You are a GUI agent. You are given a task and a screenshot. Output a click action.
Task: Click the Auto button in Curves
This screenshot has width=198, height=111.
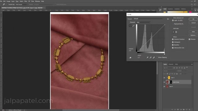(193, 31)
